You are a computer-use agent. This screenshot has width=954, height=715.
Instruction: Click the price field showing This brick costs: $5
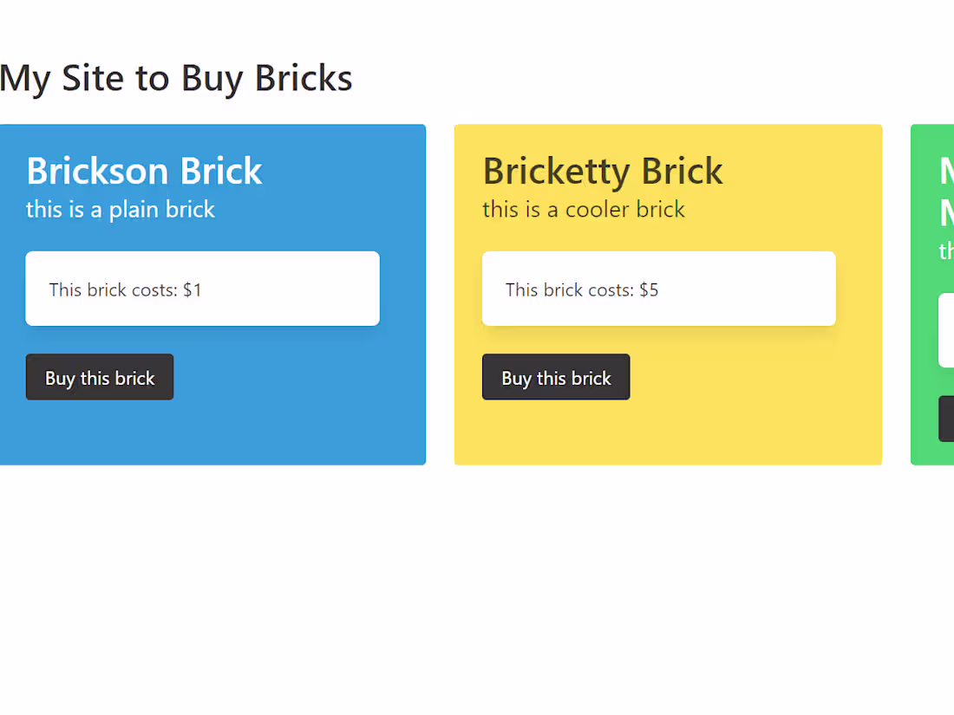(658, 289)
